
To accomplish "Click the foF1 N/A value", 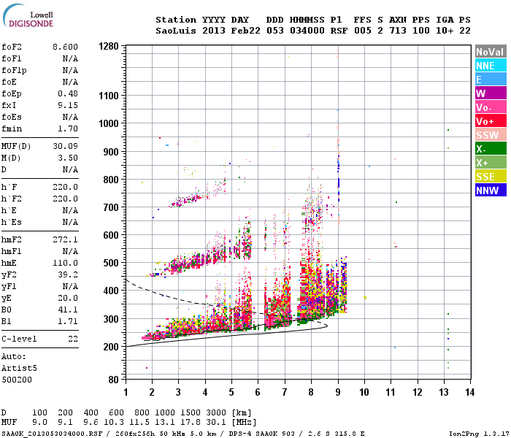I will pyautogui.click(x=70, y=58).
